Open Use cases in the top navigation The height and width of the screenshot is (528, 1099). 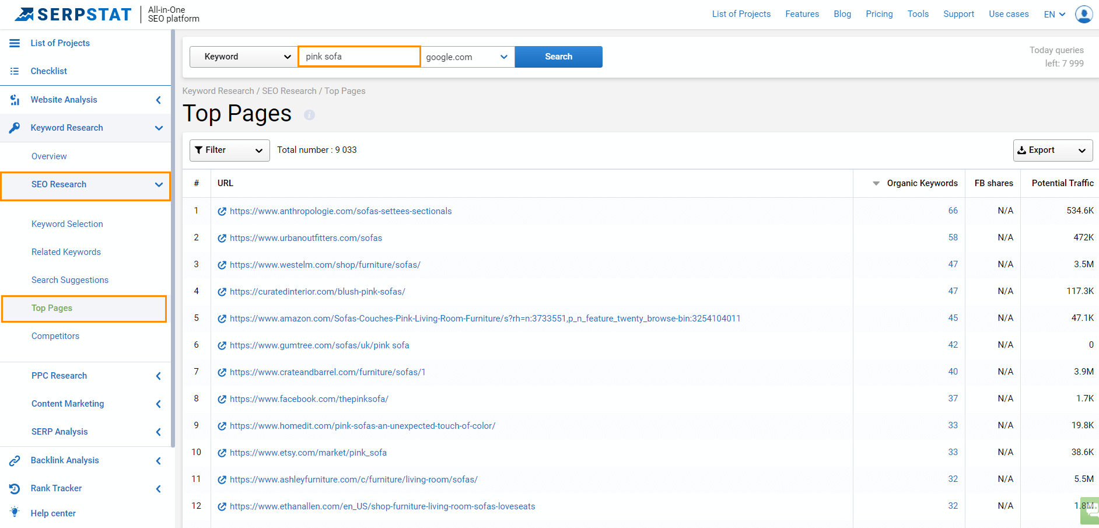pos(1009,14)
